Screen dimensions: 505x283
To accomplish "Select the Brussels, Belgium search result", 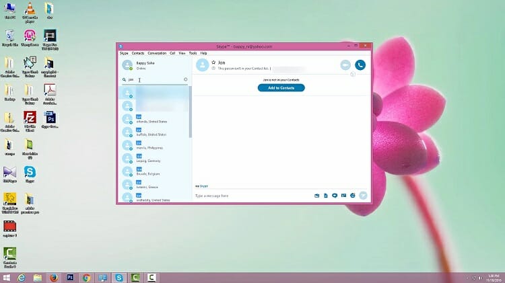I will 154,171.
